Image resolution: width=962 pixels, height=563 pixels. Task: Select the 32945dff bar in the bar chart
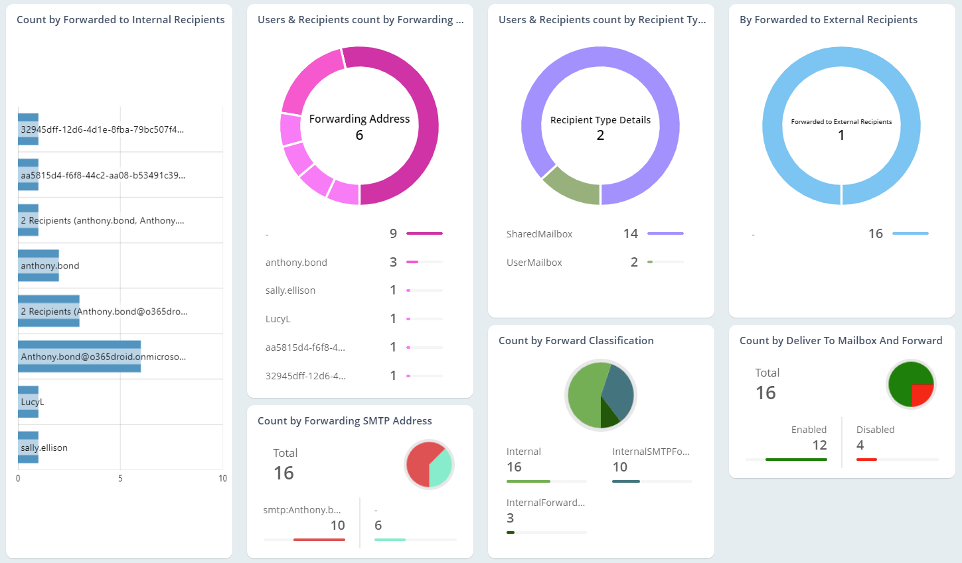(x=29, y=129)
